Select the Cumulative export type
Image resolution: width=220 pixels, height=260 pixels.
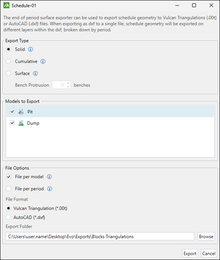[9, 61]
